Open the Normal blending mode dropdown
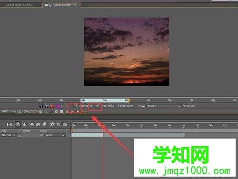The height and width of the screenshot is (179, 238). click(x=9, y=135)
